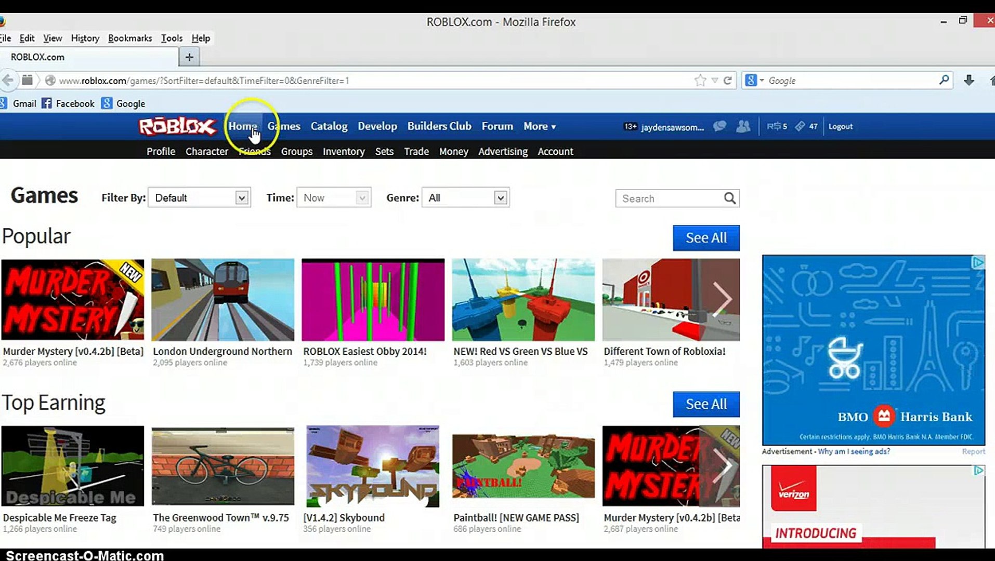The width and height of the screenshot is (995, 561).
Task: Open the Forum navigation link
Action: 497,126
